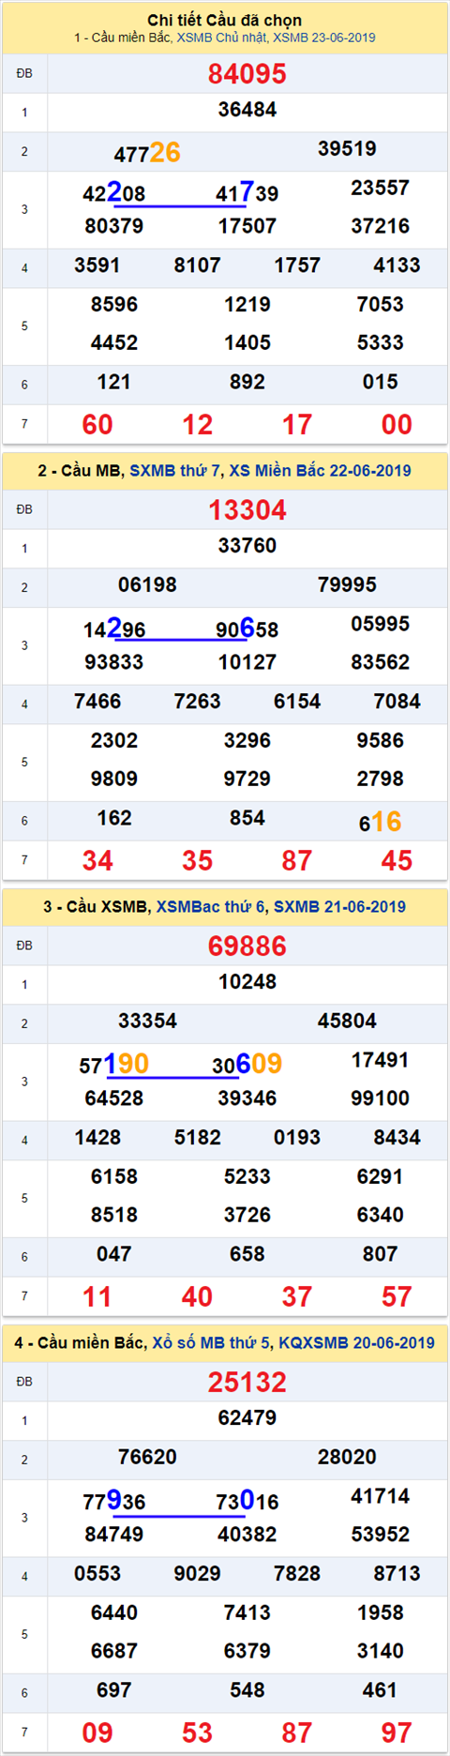Select special prize number 84095
Image resolution: width=450 pixels, height=1756 pixels.
point(247,74)
